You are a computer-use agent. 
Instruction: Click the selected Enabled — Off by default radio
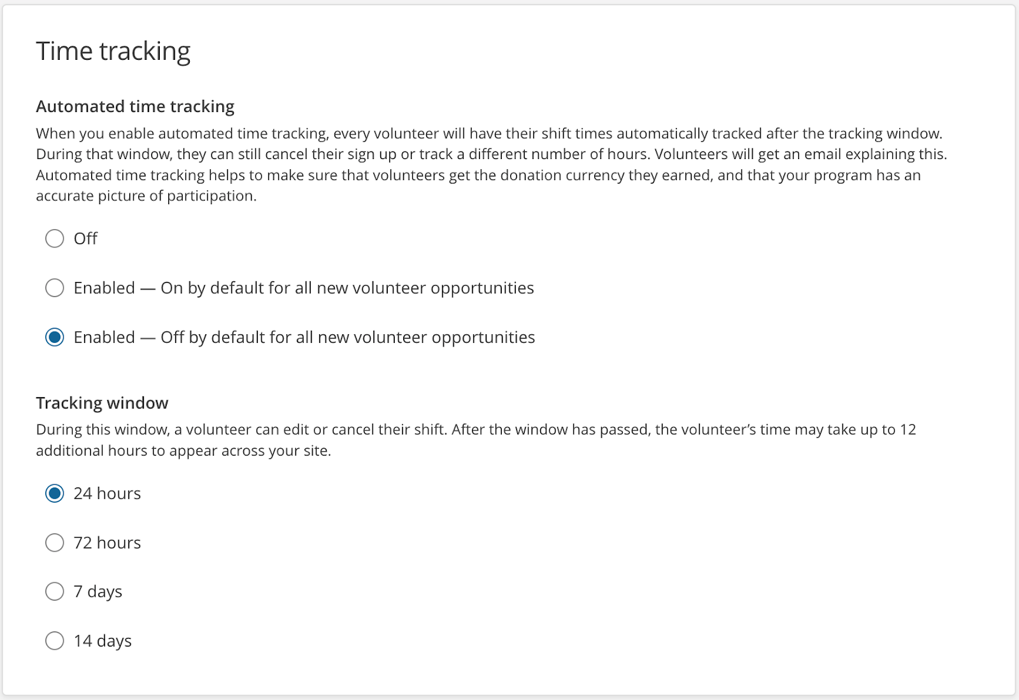point(55,337)
